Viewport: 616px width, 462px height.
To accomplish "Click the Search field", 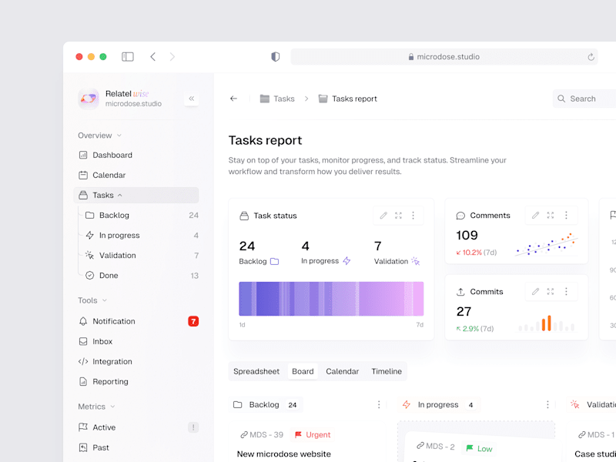I will 584,99.
